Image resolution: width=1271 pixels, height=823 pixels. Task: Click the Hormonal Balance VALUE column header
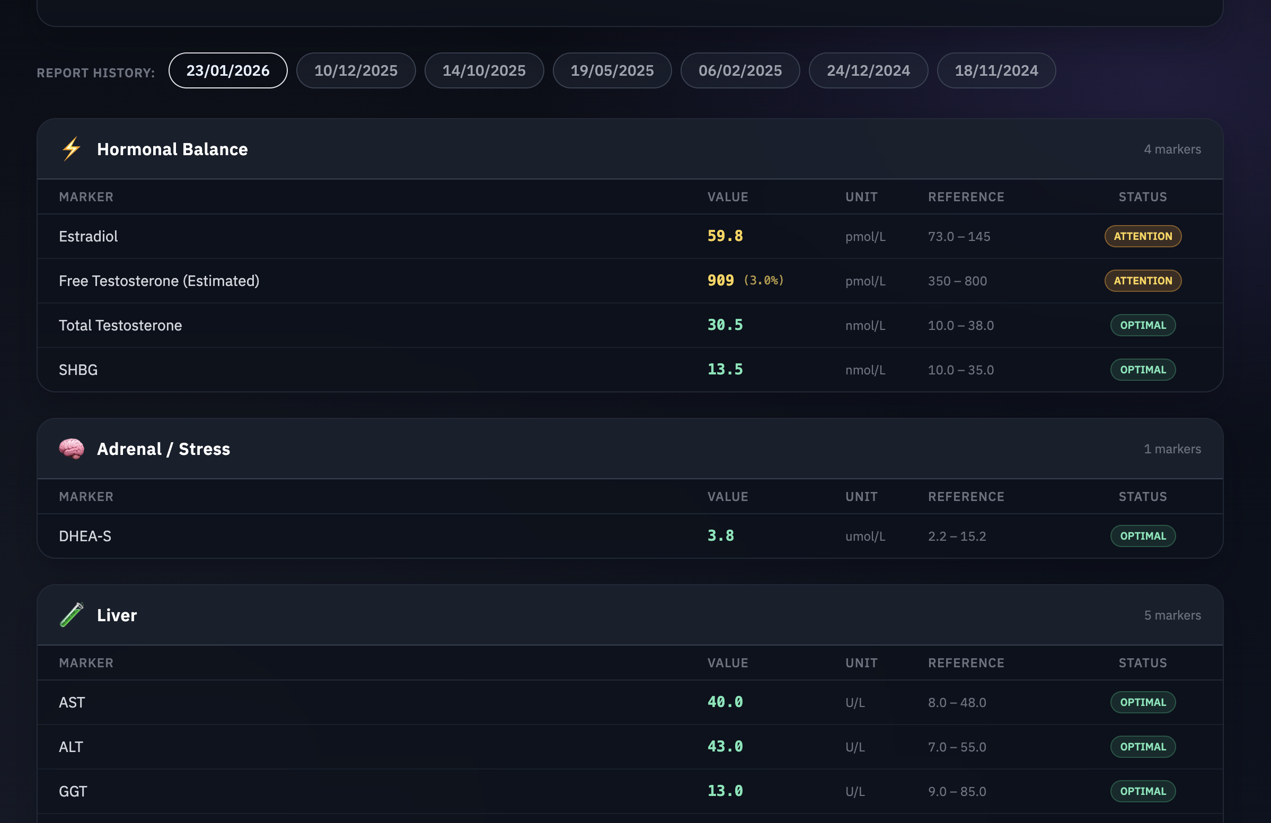[x=727, y=197]
